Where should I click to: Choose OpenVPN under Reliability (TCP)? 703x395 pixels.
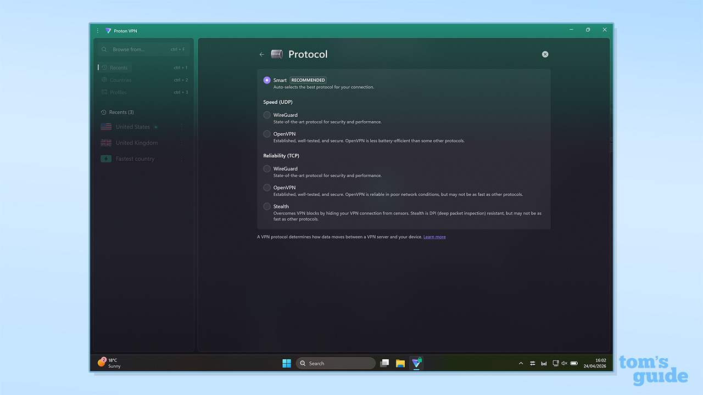[267, 188]
